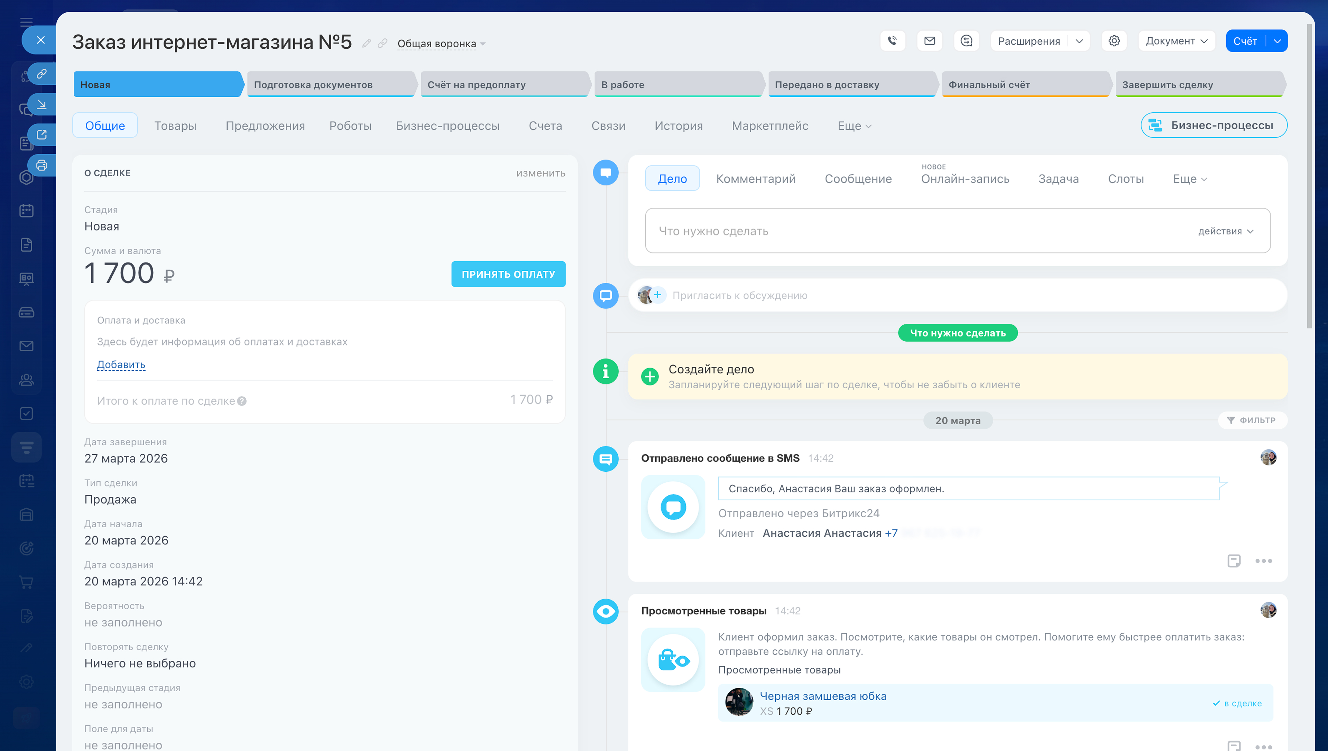Click the copy link icon beside deal title
The image size is (1328, 751).
click(382, 43)
